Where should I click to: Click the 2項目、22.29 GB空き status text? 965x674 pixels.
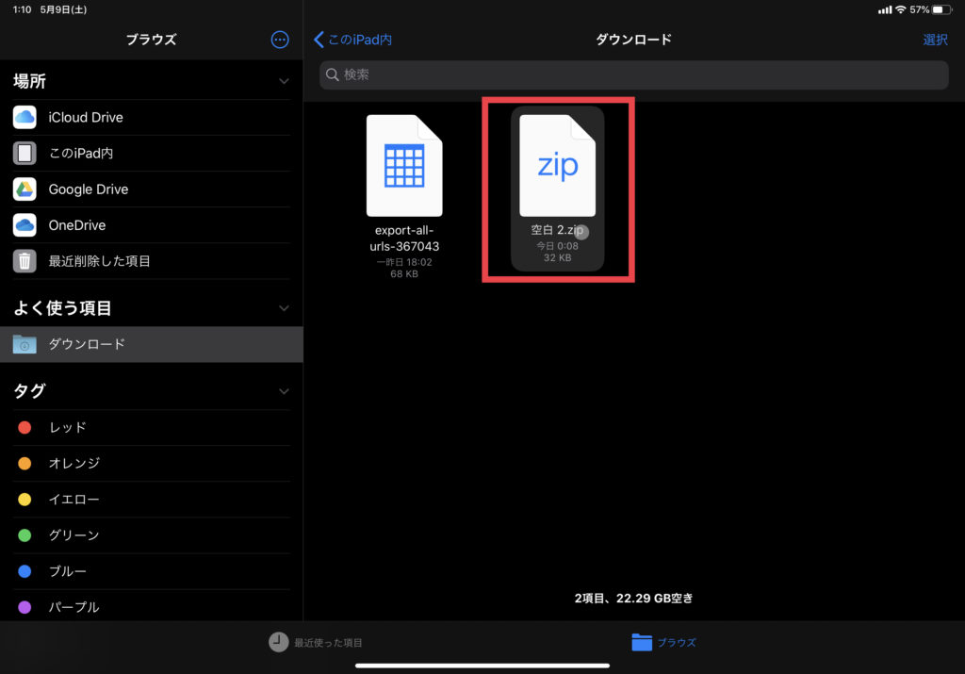[633, 599]
